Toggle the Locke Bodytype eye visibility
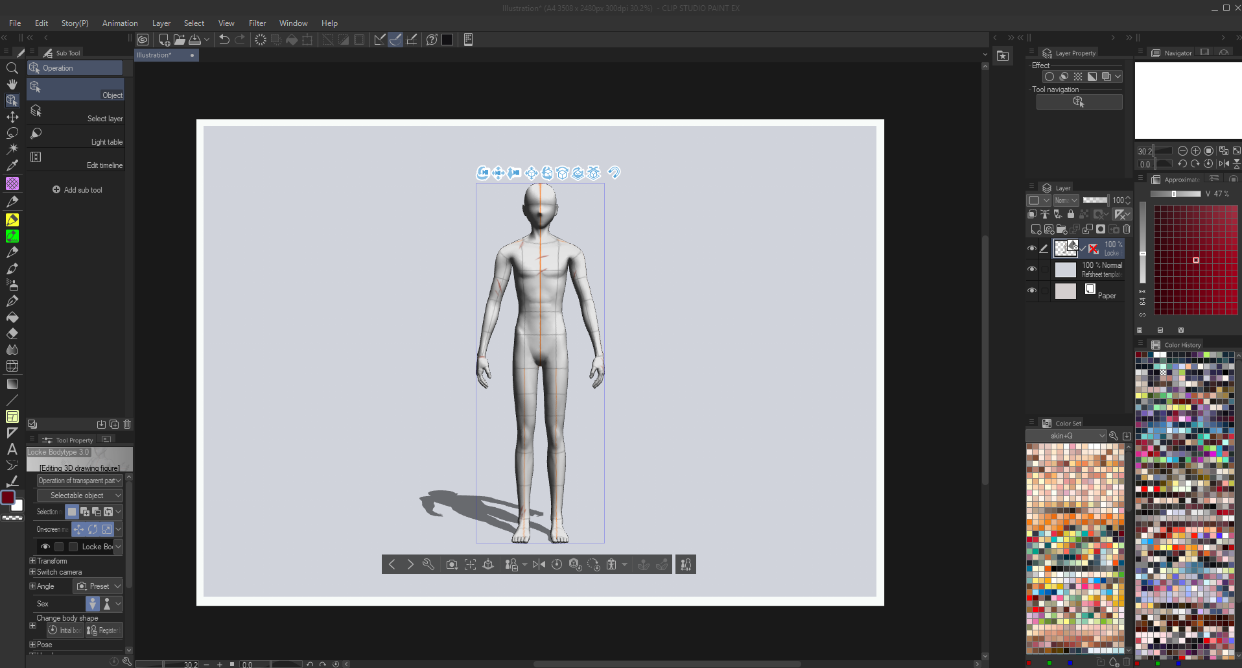Image resolution: width=1242 pixels, height=668 pixels. tap(45, 547)
